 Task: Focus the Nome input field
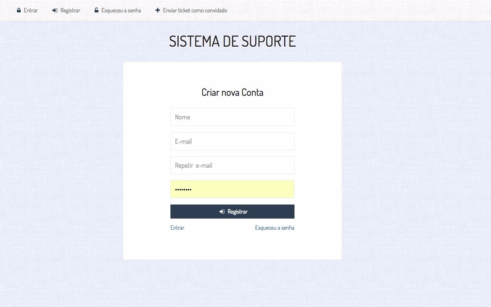pos(232,117)
